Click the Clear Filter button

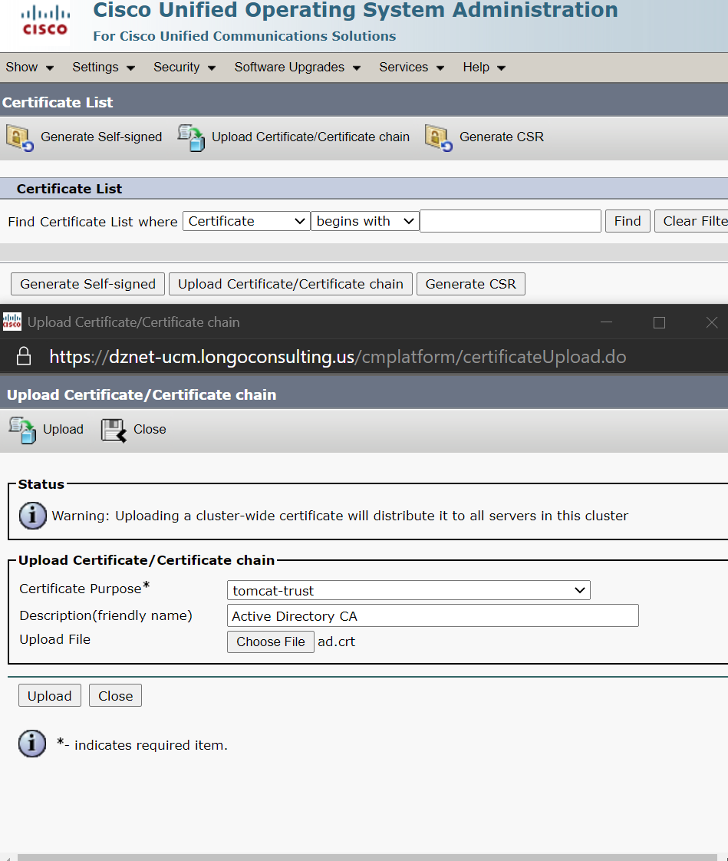pos(692,221)
